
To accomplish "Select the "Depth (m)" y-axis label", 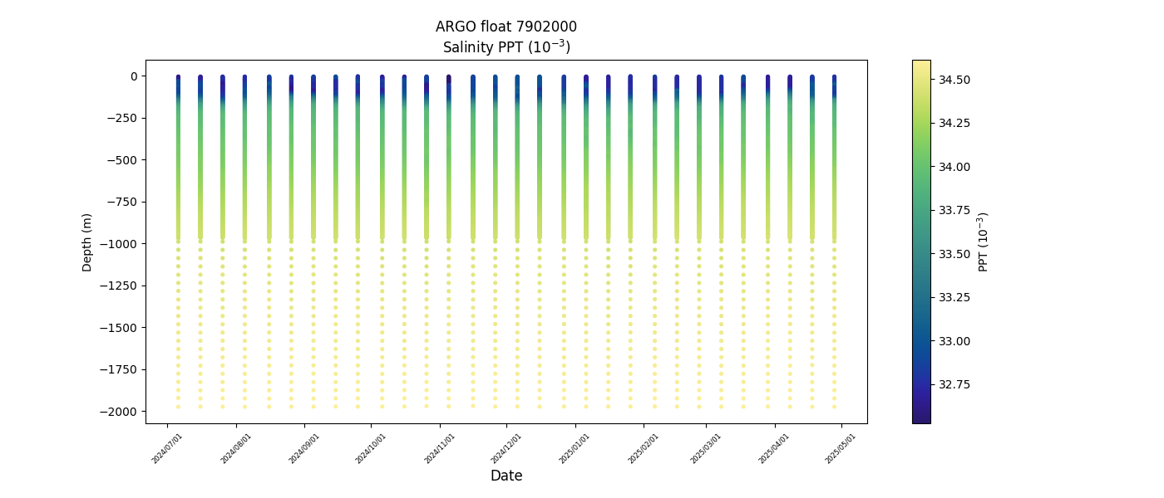I will (87, 242).
